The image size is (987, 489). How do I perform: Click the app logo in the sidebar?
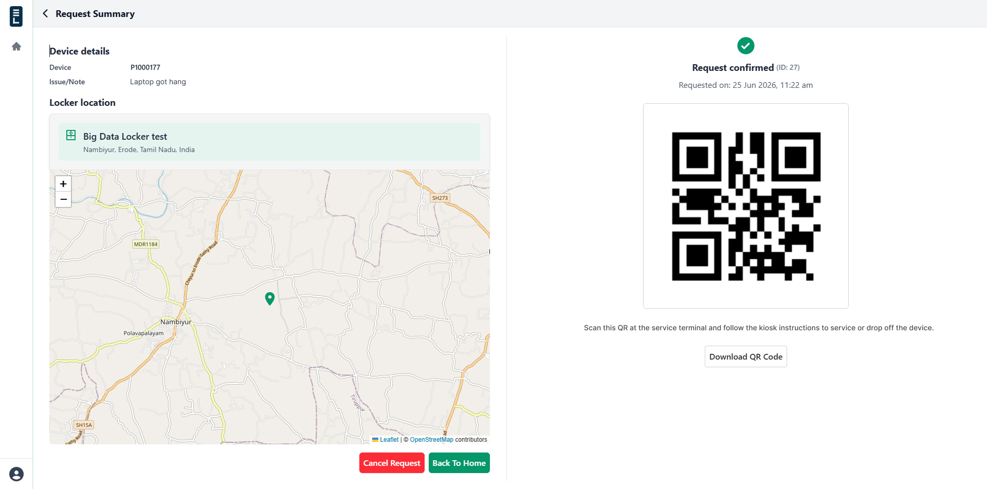(x=16, y=16)
